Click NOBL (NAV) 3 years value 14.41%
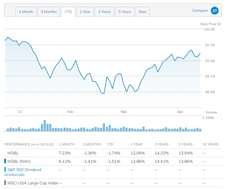Image resolution: width=231 pixels, height=189 pixels. point(162,162)
